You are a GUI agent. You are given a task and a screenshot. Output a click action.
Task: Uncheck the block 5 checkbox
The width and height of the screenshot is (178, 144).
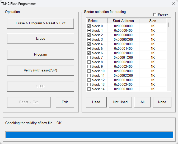tap(89, 48)
